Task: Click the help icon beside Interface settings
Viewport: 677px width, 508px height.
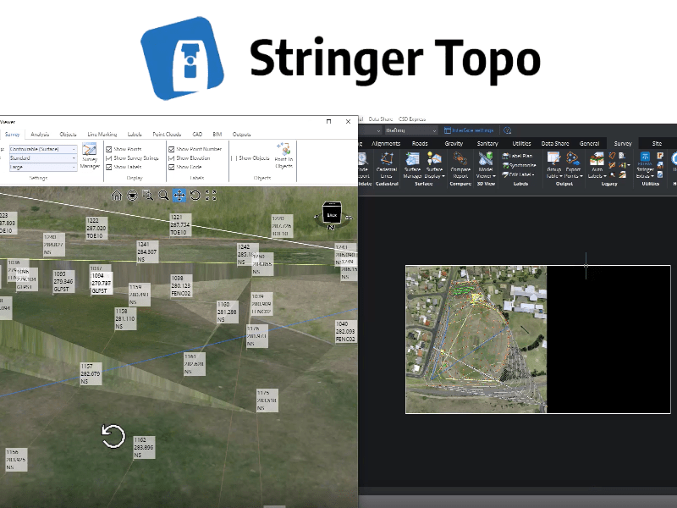Action: (507, 130)
